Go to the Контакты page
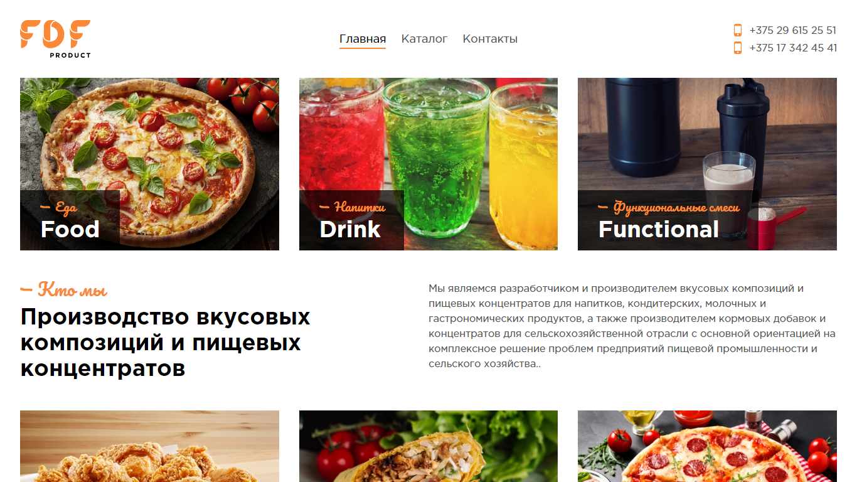The width and height of the screenshot is (857, 482). point(490,39)
